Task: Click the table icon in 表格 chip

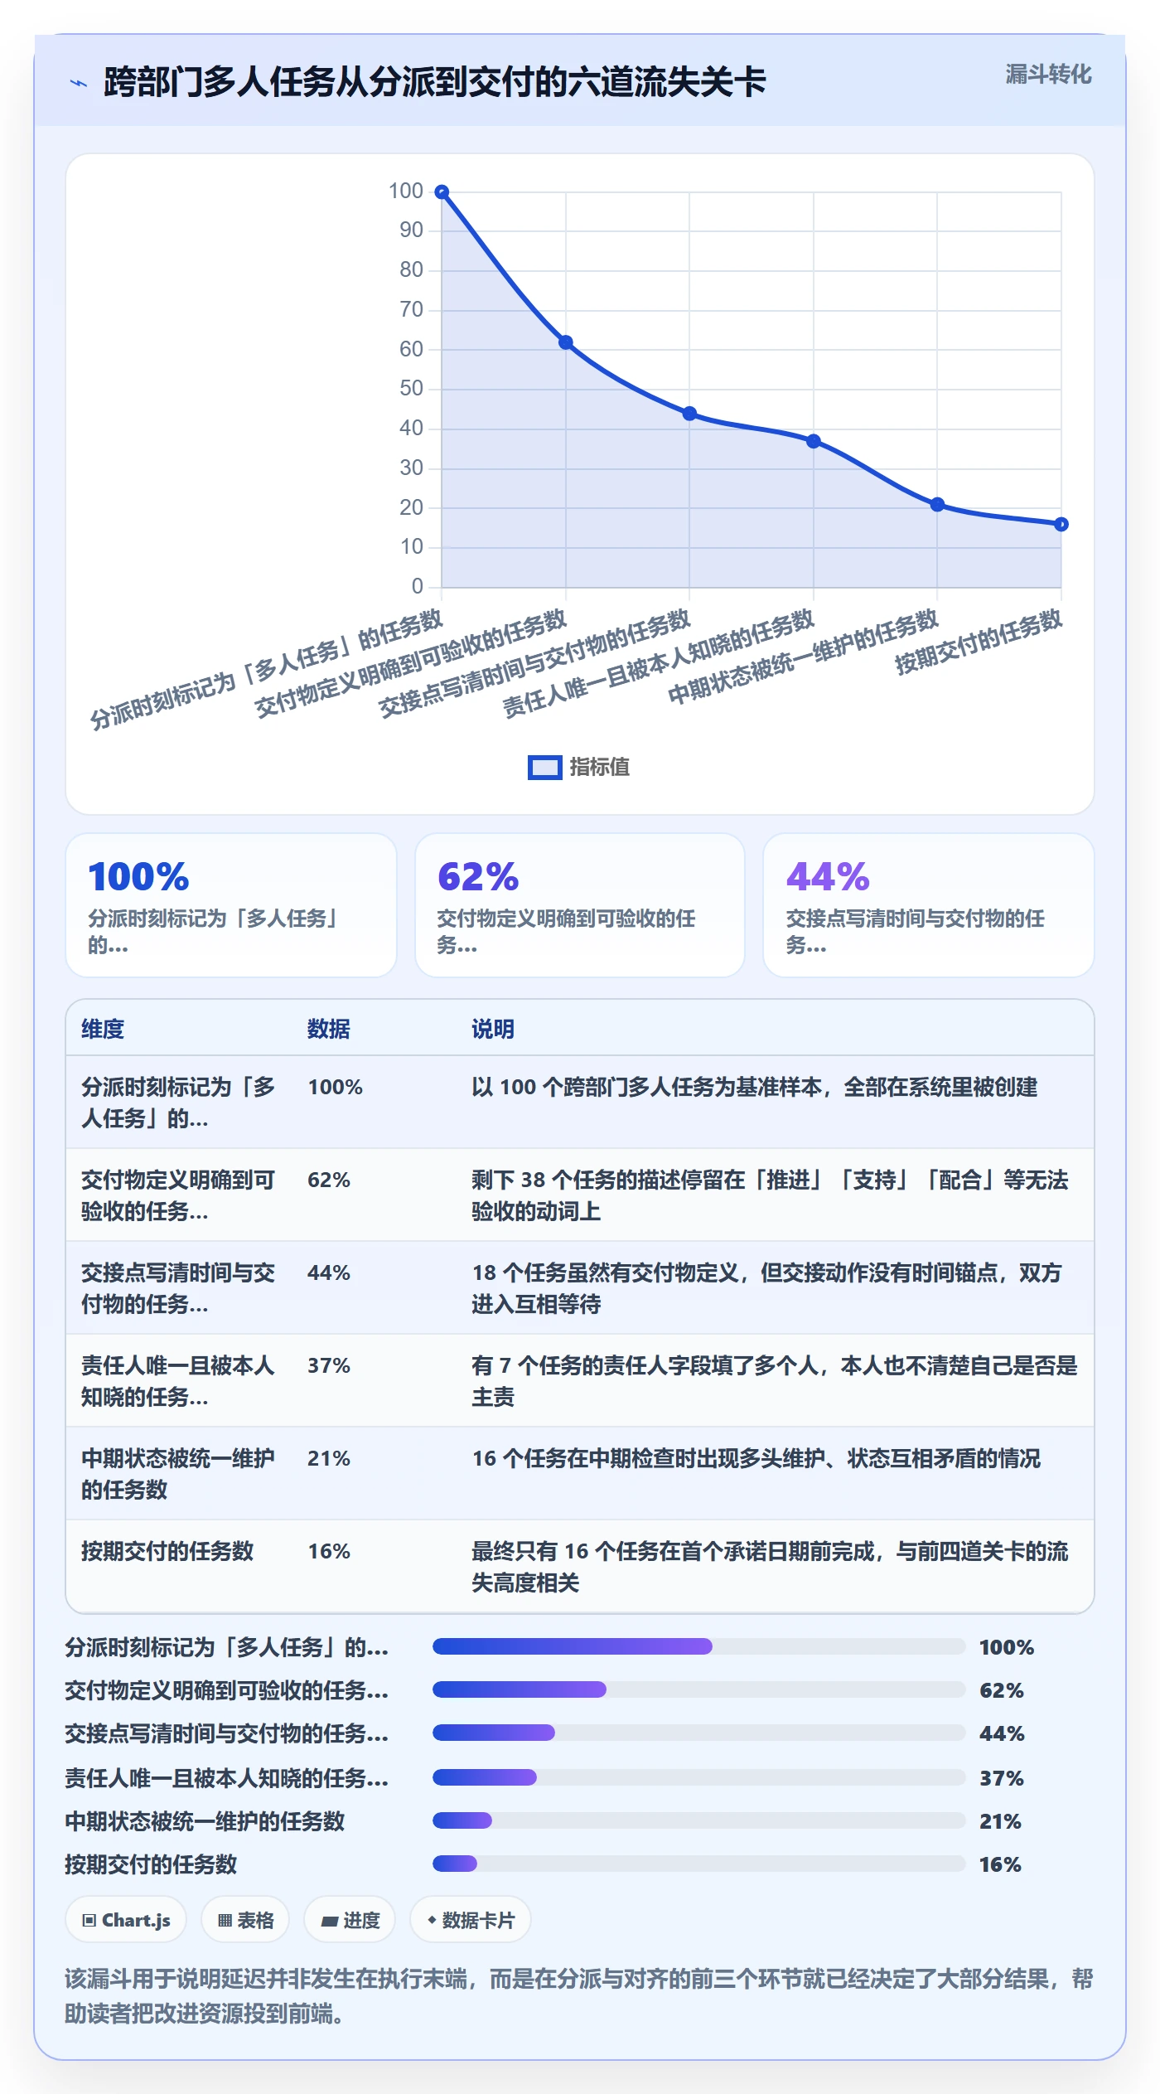Action: point(225,1920)
